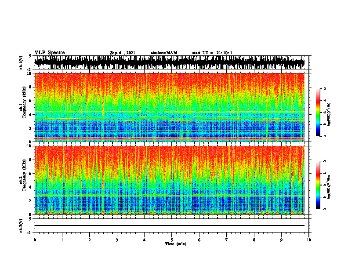Click the flat ch.3 voltage trace line
This screenshot has width=348, height=269.
click(170, 225)
